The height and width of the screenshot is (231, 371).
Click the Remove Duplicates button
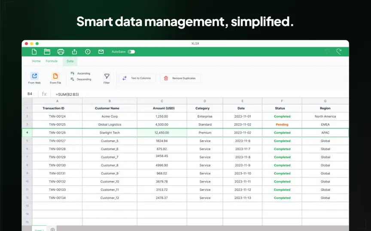click(x=180, y=78)
